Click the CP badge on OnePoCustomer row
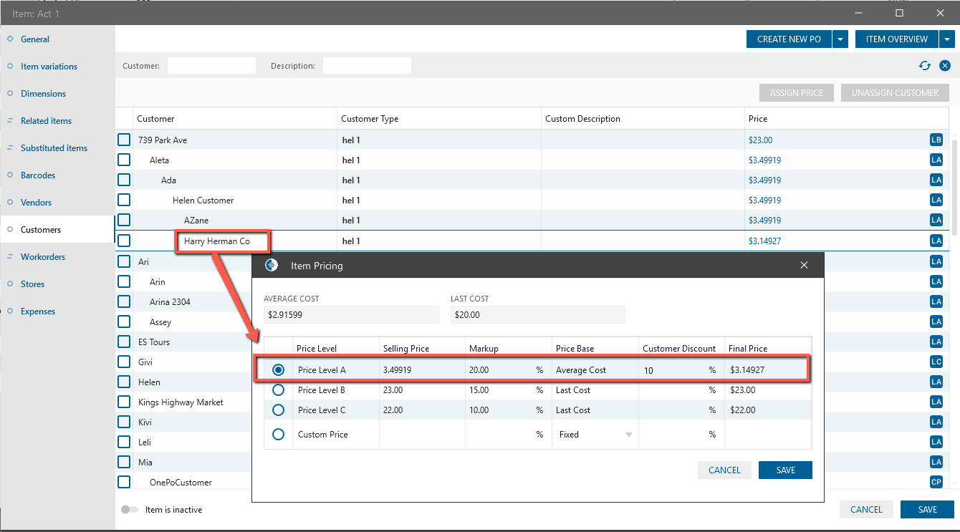Viewport: 960px width, 532px height. (x=936, y=483)
